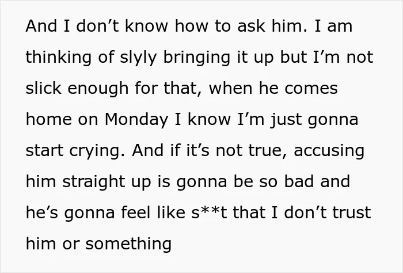Click the word "bringing" in the paragraph
This screenshot has height=273, width=403.
[x=197, y=57]
